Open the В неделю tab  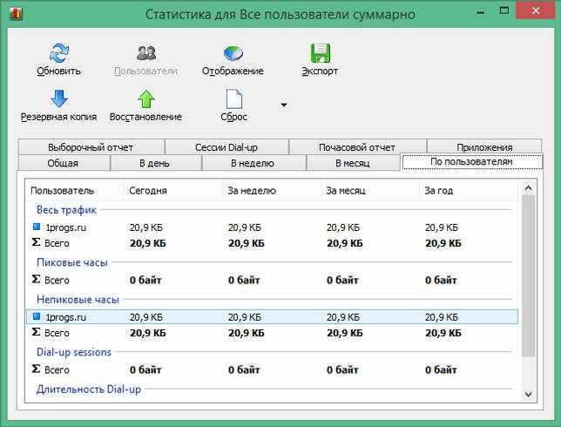(x=253, y=163)
